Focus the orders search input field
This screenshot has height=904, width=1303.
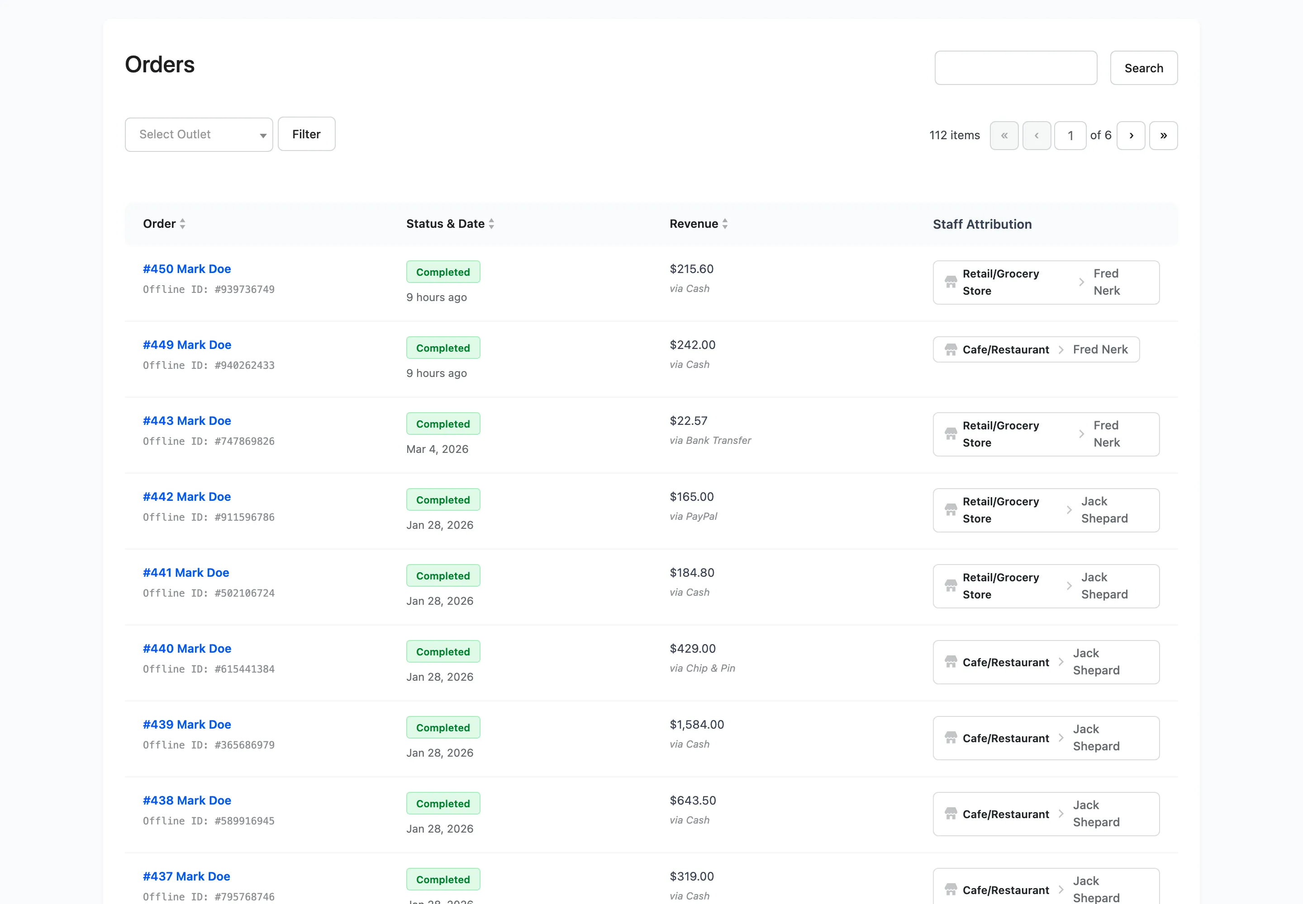coord(1016,68)
